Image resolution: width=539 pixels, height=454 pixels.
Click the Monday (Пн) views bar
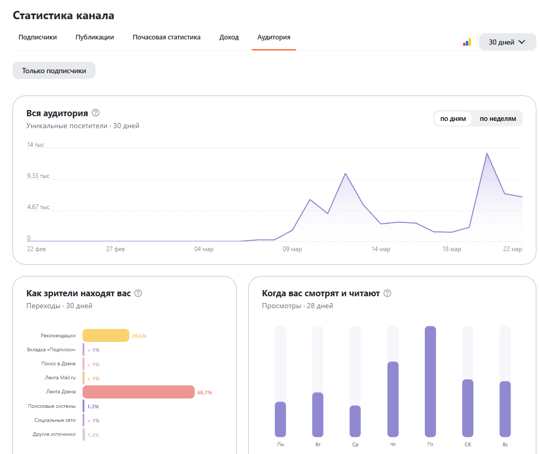280,419
